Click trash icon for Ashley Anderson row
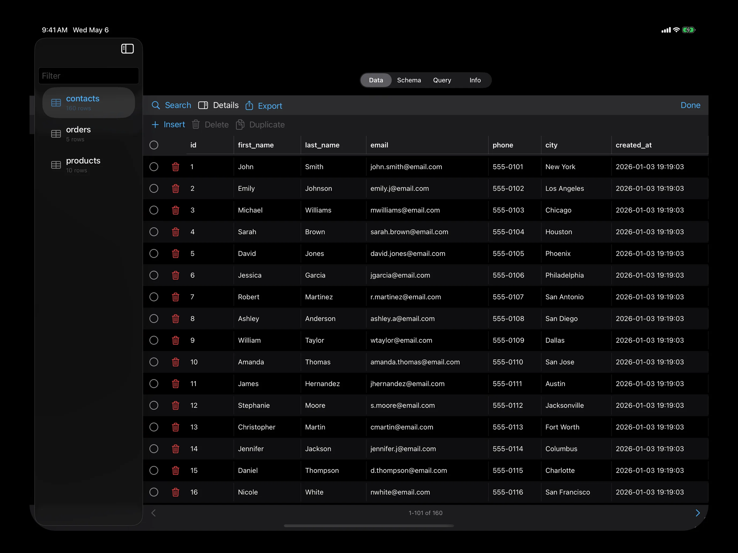738x553 pixels. pyautogui.click(x=175, y=318)
